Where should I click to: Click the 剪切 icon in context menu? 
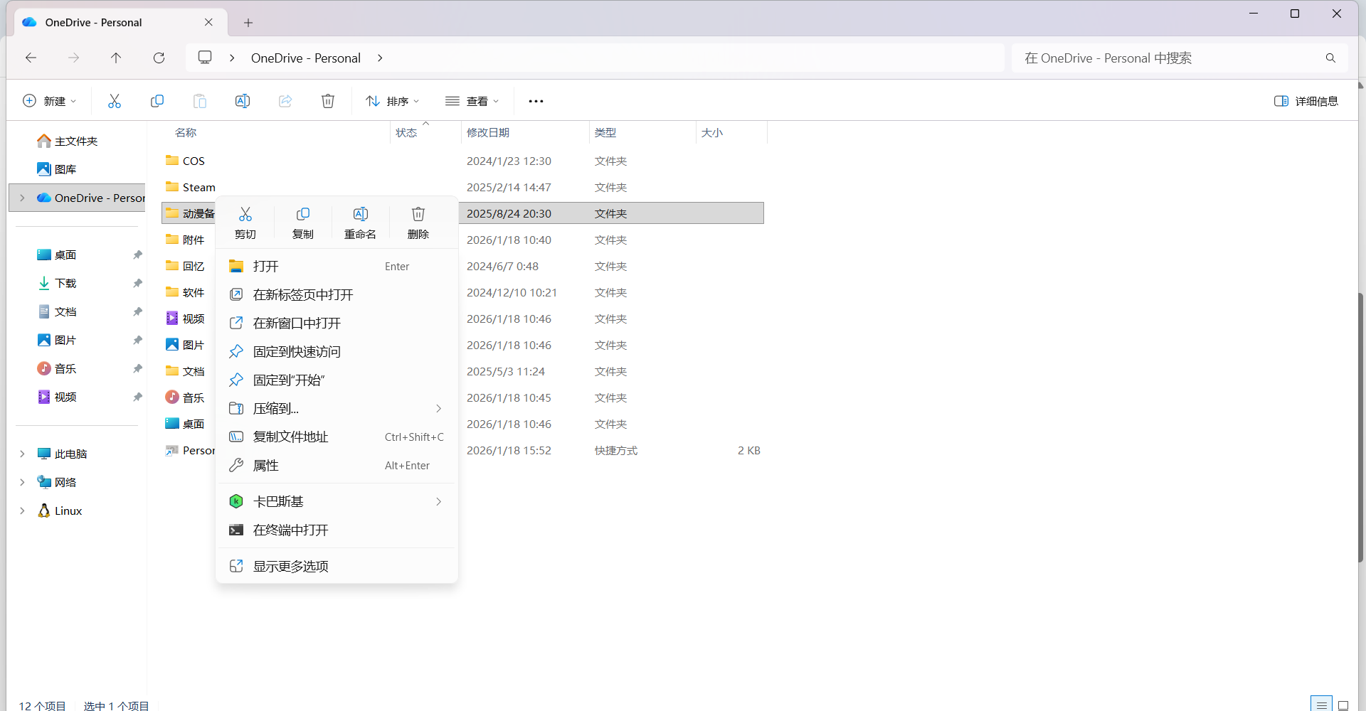click(x=245, y=214)
